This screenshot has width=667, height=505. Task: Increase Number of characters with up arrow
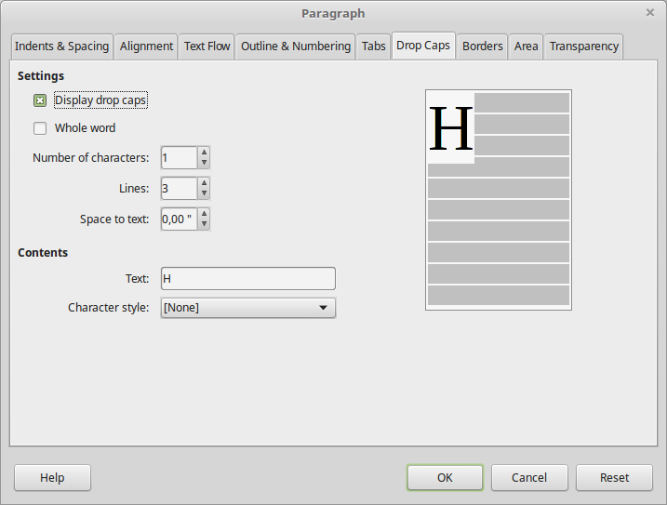(x=204, y=153)
